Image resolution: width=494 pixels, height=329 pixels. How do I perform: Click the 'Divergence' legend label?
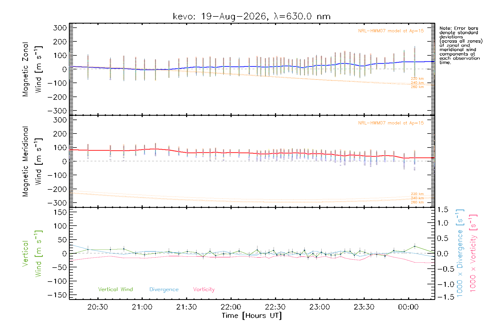pyautogui.click(x=164, y=290)
